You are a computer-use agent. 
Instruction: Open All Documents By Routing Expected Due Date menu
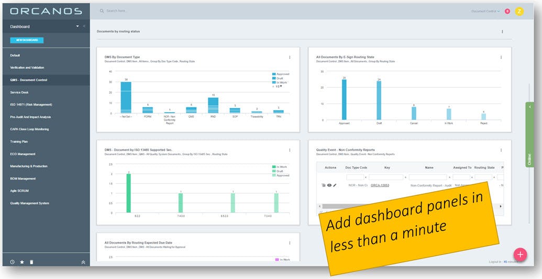point(290,243)
